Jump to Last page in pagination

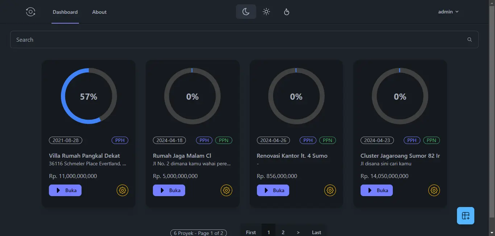tap(316, 232)
